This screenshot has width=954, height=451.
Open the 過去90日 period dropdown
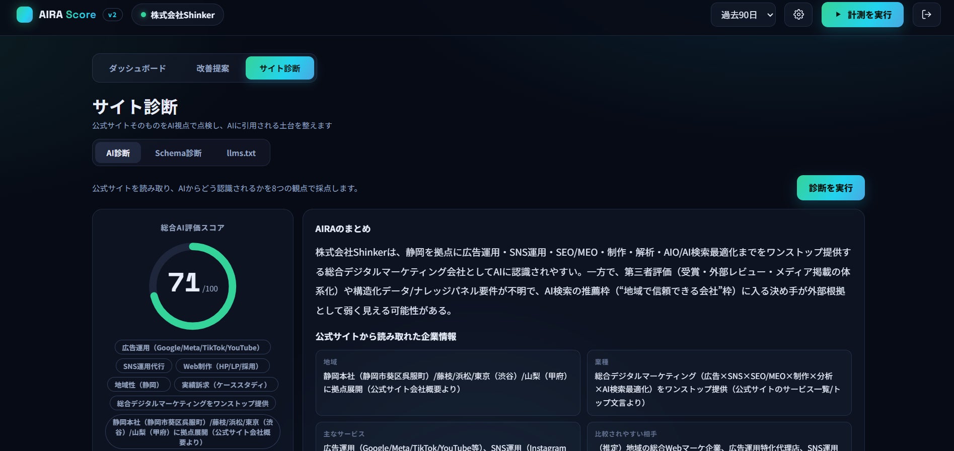click(743, 15)
